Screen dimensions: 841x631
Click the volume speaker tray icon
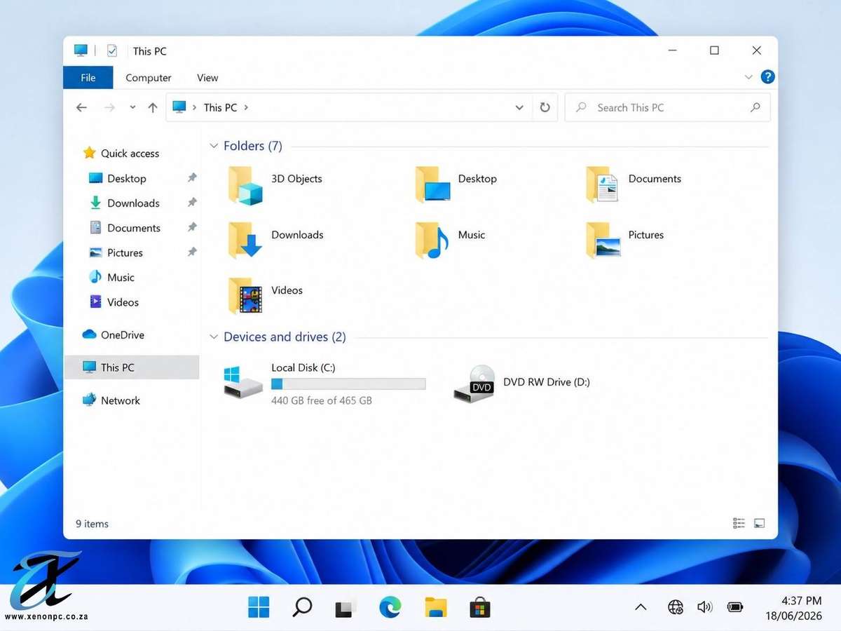(704, 607)
